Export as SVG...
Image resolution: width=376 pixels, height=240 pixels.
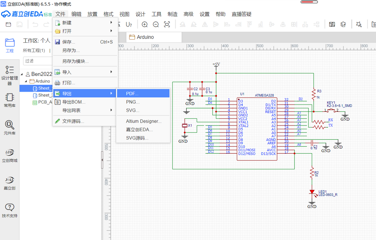143,110
